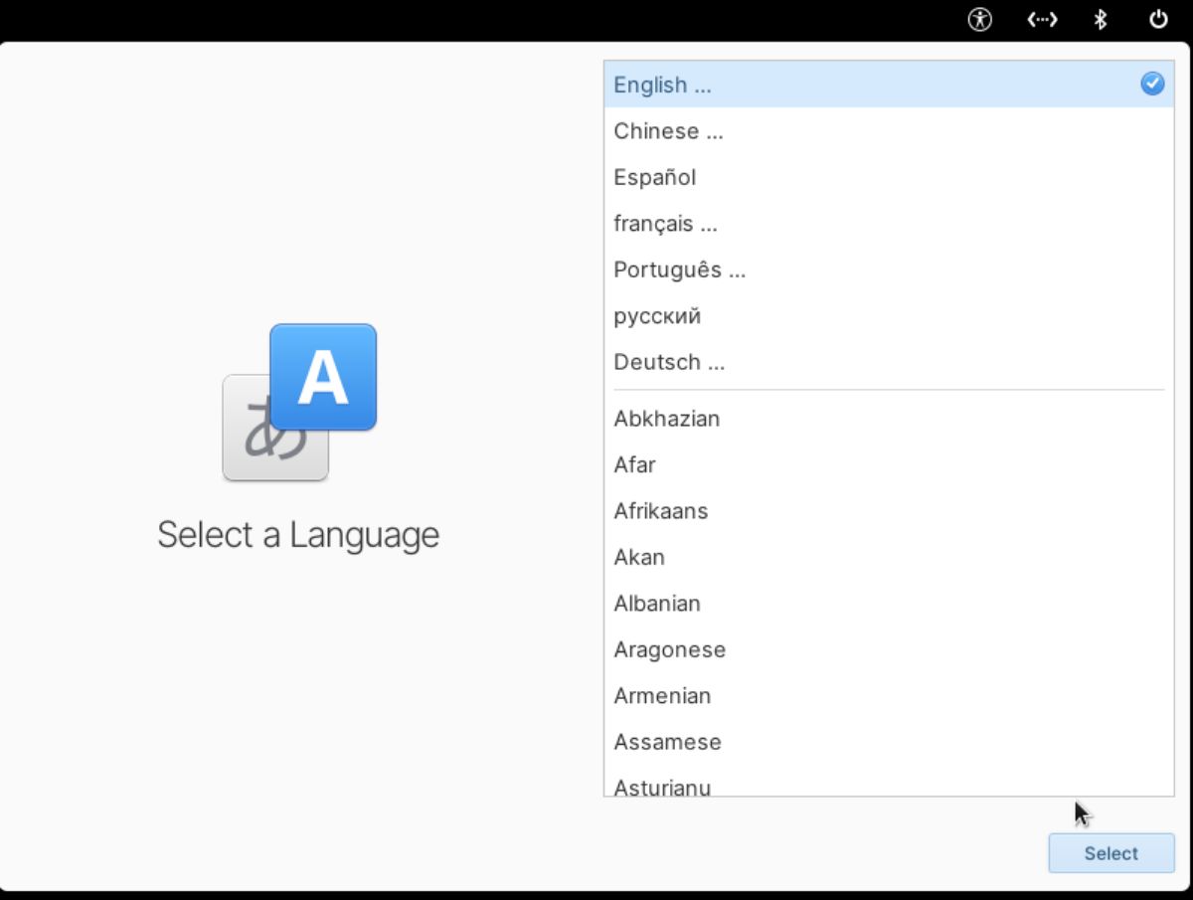Click the blue checkmark on English row
Viewport: 1193px width, 900px height.
click(x=1152, y=85)
